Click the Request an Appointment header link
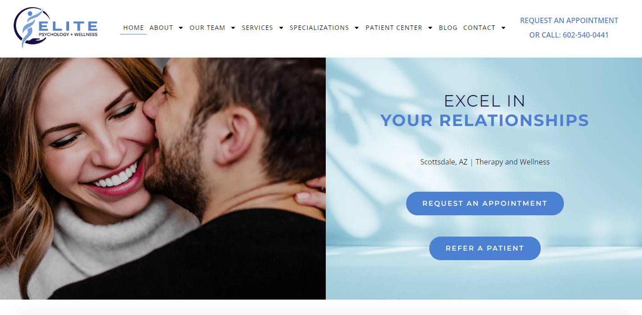642x315 pixels. point(569,20)
